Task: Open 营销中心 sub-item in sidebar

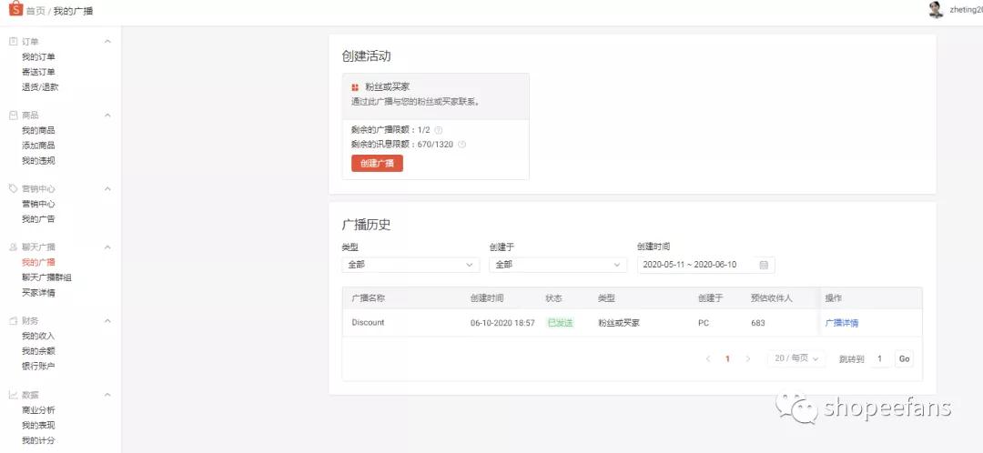Action: coord(38,205)
